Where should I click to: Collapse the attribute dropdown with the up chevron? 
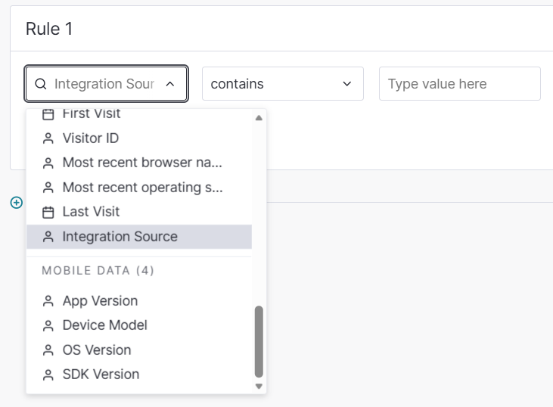(170, 84)
